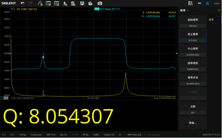Open the 频偏... submenu button
222x138 pixels.
point(193,123)
